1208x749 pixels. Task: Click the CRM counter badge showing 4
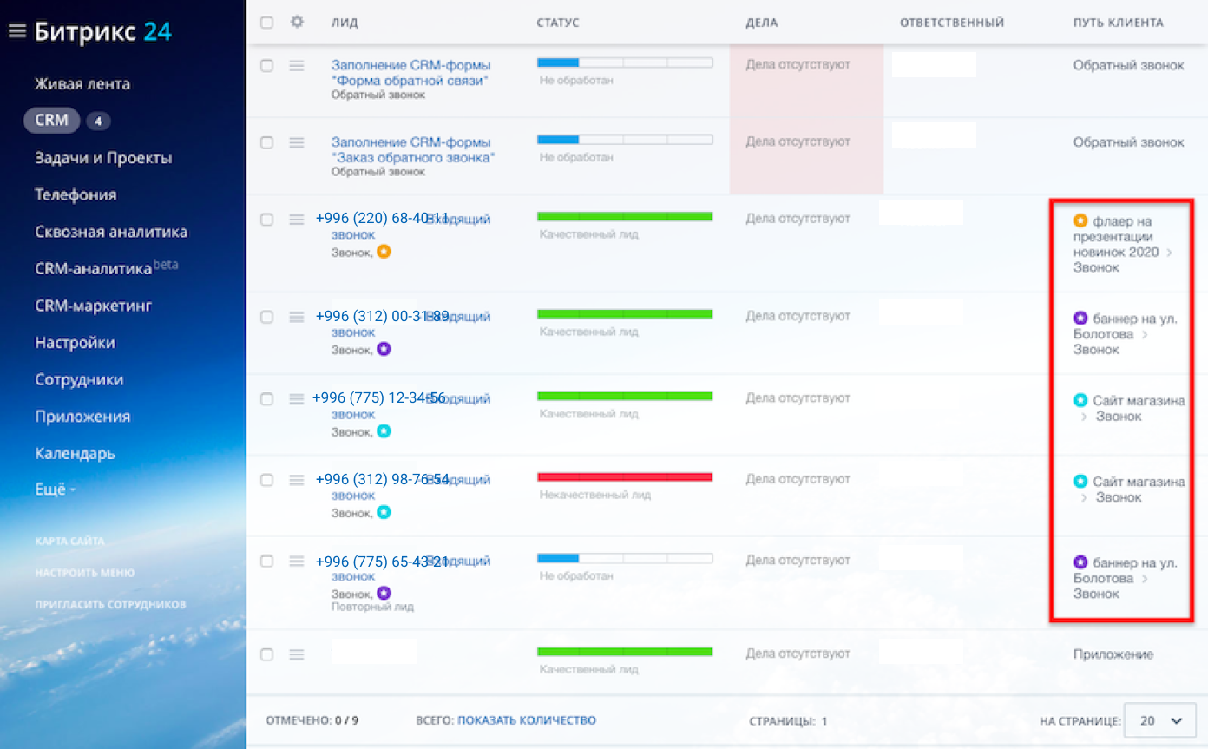(x=98, y=122)
